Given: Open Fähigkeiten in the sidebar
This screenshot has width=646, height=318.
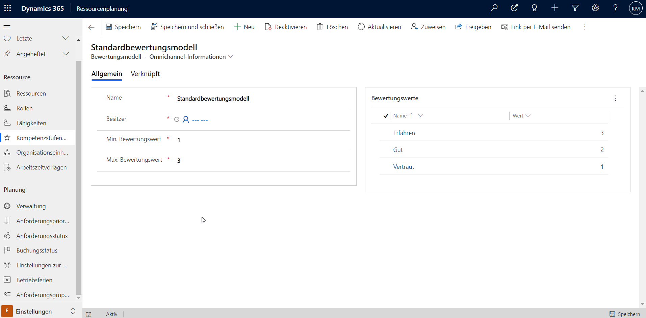Looking at the screenshot, I should (31, 123).
